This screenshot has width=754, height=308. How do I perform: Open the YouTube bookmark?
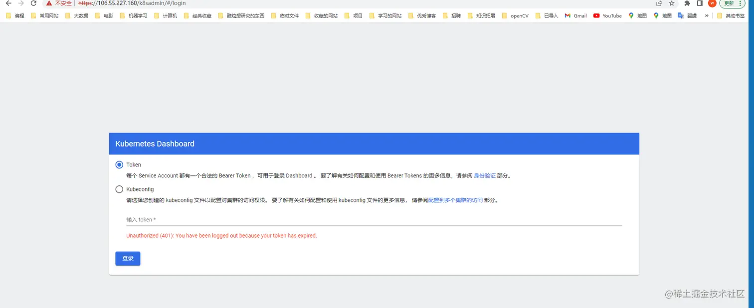pos(607,15)
